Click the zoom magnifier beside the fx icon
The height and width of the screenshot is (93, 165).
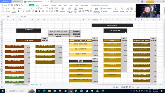(x=22, y=17)
